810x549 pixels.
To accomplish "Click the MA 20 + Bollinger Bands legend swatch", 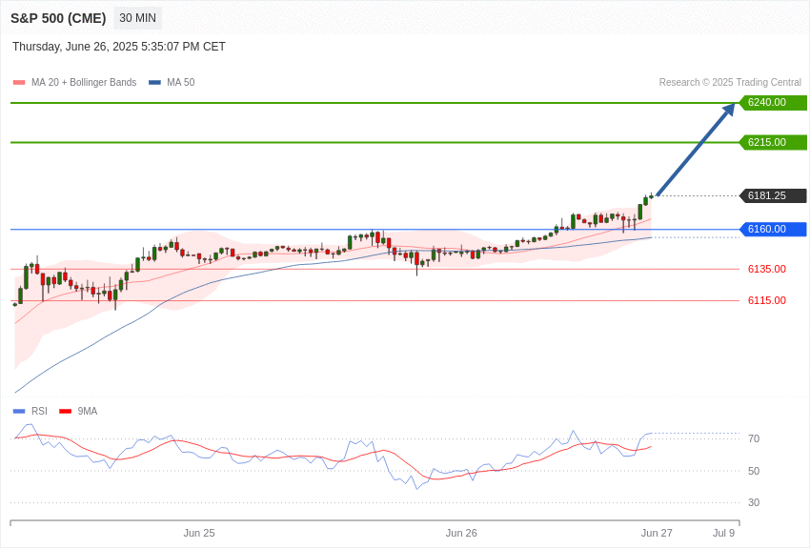I will coord(19,83).
